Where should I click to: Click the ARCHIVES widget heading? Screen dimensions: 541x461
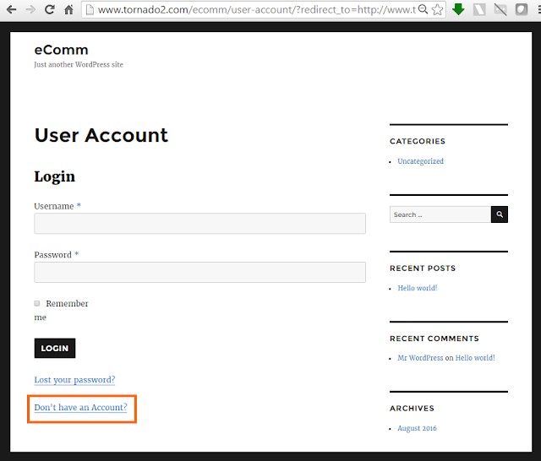[x=412, y=409]
